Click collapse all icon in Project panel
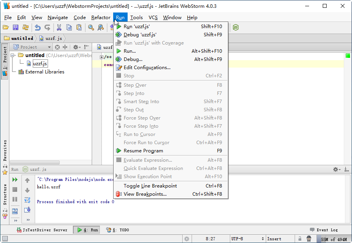This screenshot has width=352, height=243. (65, 47)
